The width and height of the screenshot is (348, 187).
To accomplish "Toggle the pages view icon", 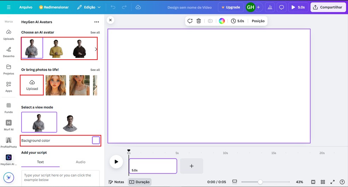I will (x=313, y=182).
